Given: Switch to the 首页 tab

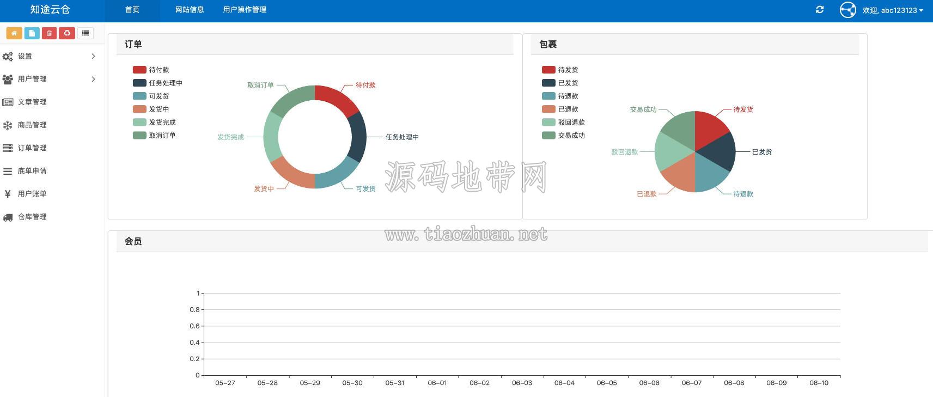Looking at the screenshot, I should (x=132, y=10).
